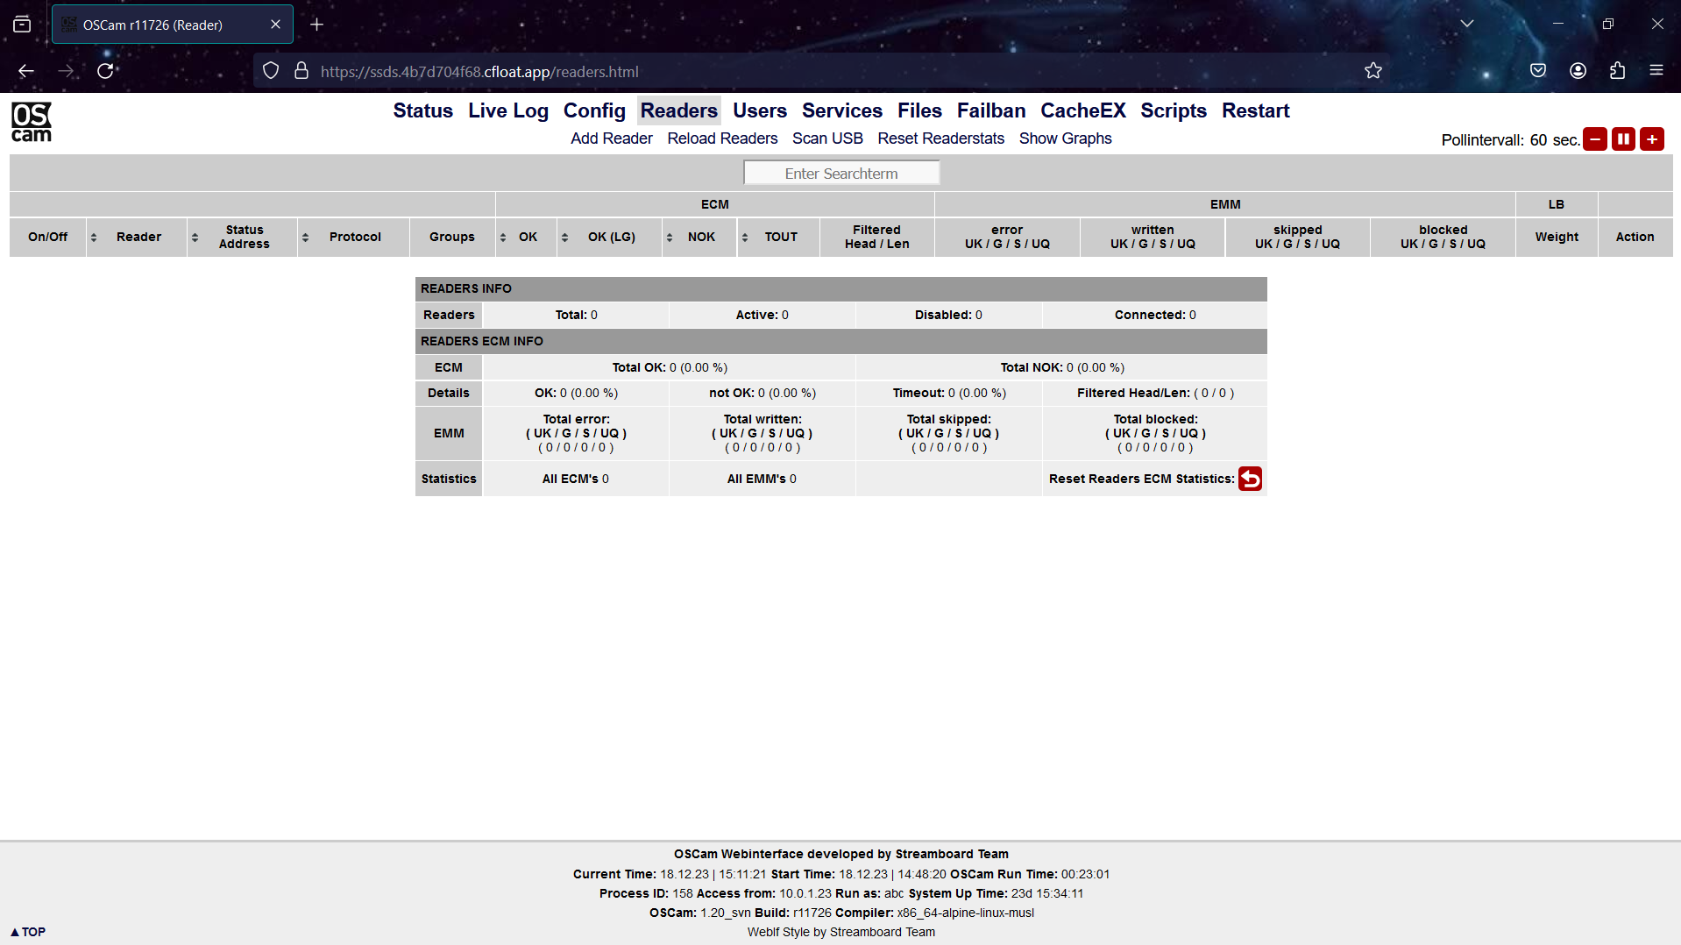Sort table by Status Address column arrows

pyautogui.click(x=195, y=238)
